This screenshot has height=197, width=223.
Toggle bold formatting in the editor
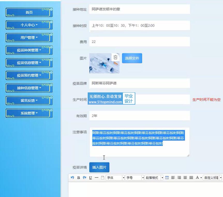[78, 178]
